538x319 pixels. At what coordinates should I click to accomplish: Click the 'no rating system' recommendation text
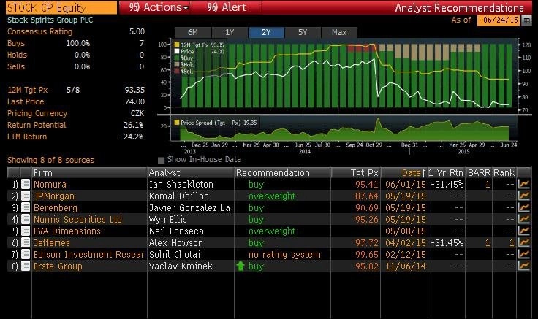coord(284,254)
